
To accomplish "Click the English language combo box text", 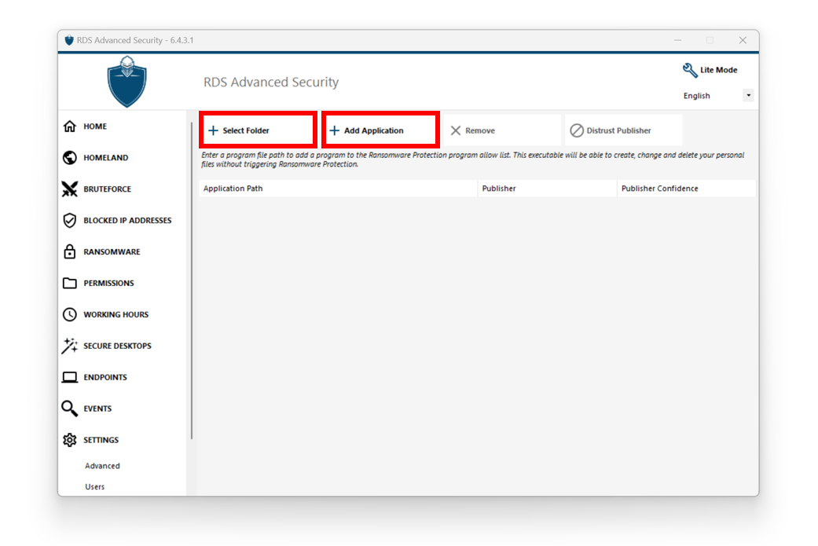I will [696, 95].
